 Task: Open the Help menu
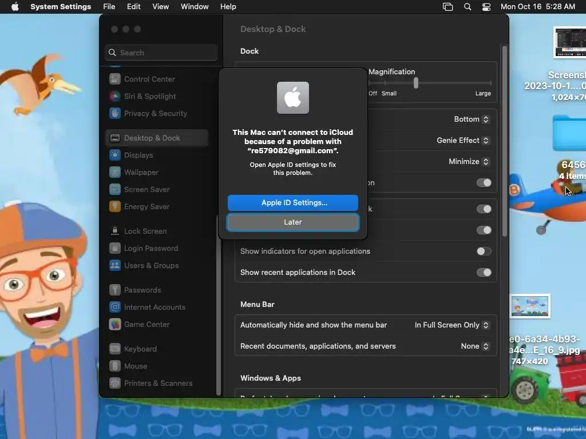[x=228, y=7]
